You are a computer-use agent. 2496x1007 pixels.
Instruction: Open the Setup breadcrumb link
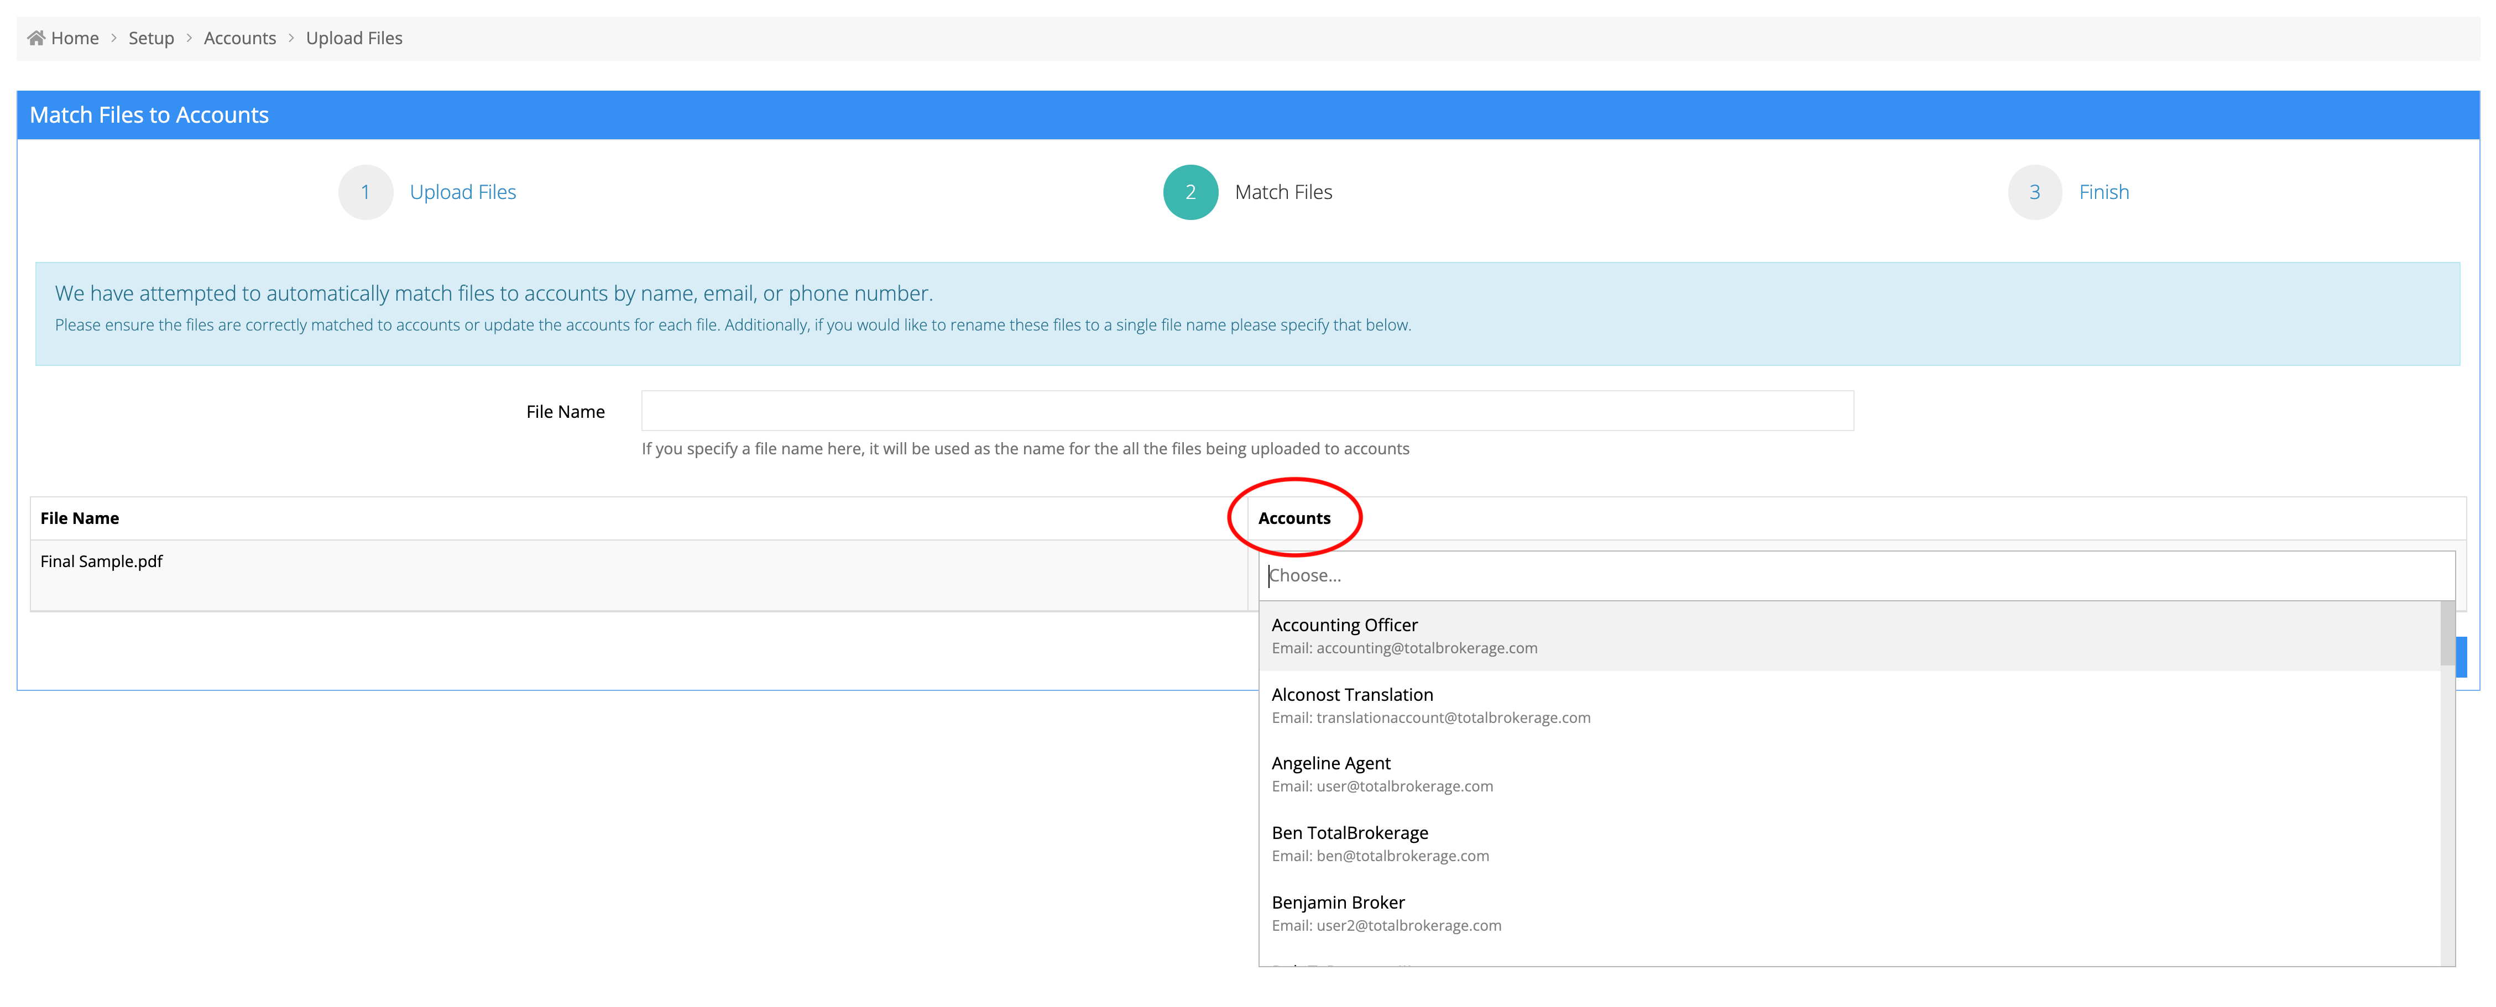pyautogui.click(x=151, y=38)
